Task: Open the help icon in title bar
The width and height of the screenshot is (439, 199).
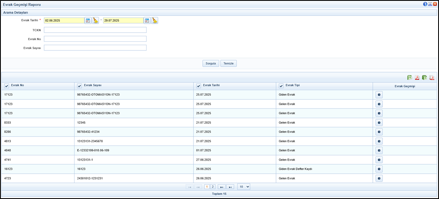Action: click(425, 4)
